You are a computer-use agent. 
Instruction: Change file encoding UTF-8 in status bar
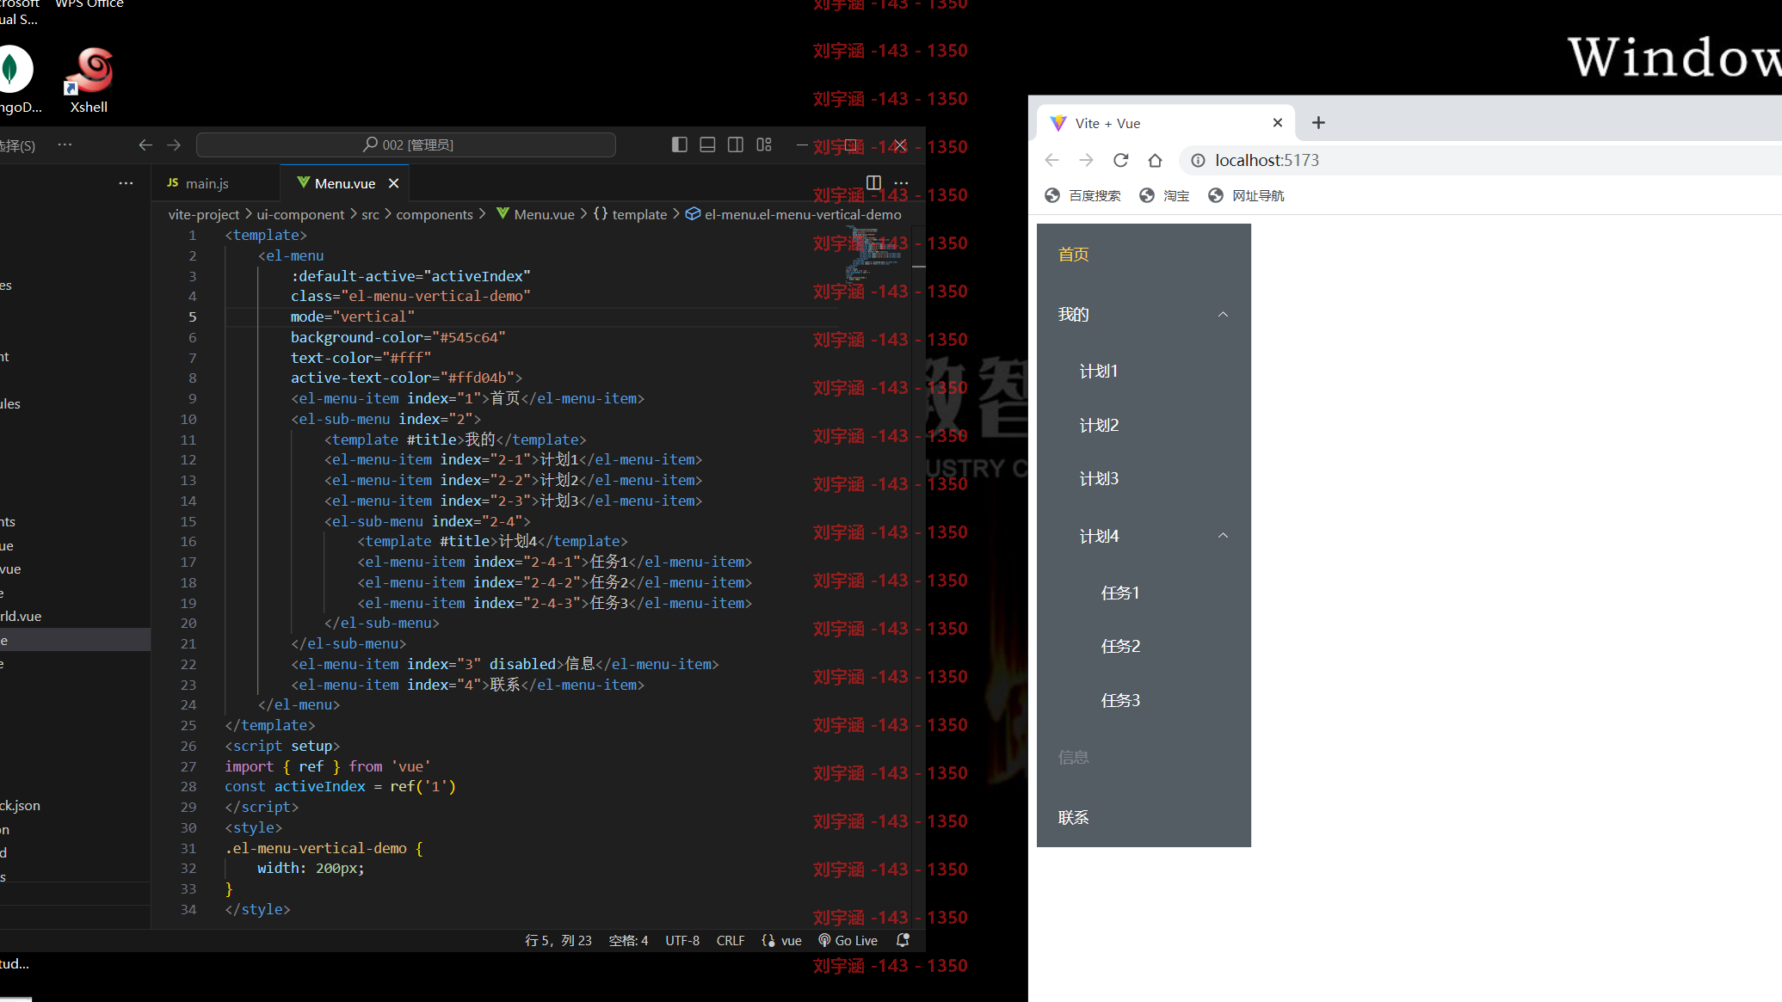(x=682, y=940)
